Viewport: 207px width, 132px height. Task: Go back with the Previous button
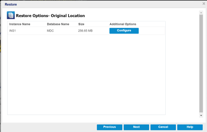109,127
